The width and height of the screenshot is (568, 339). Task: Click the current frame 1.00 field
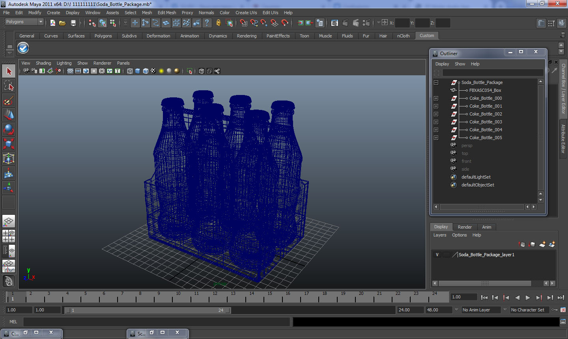464,297
